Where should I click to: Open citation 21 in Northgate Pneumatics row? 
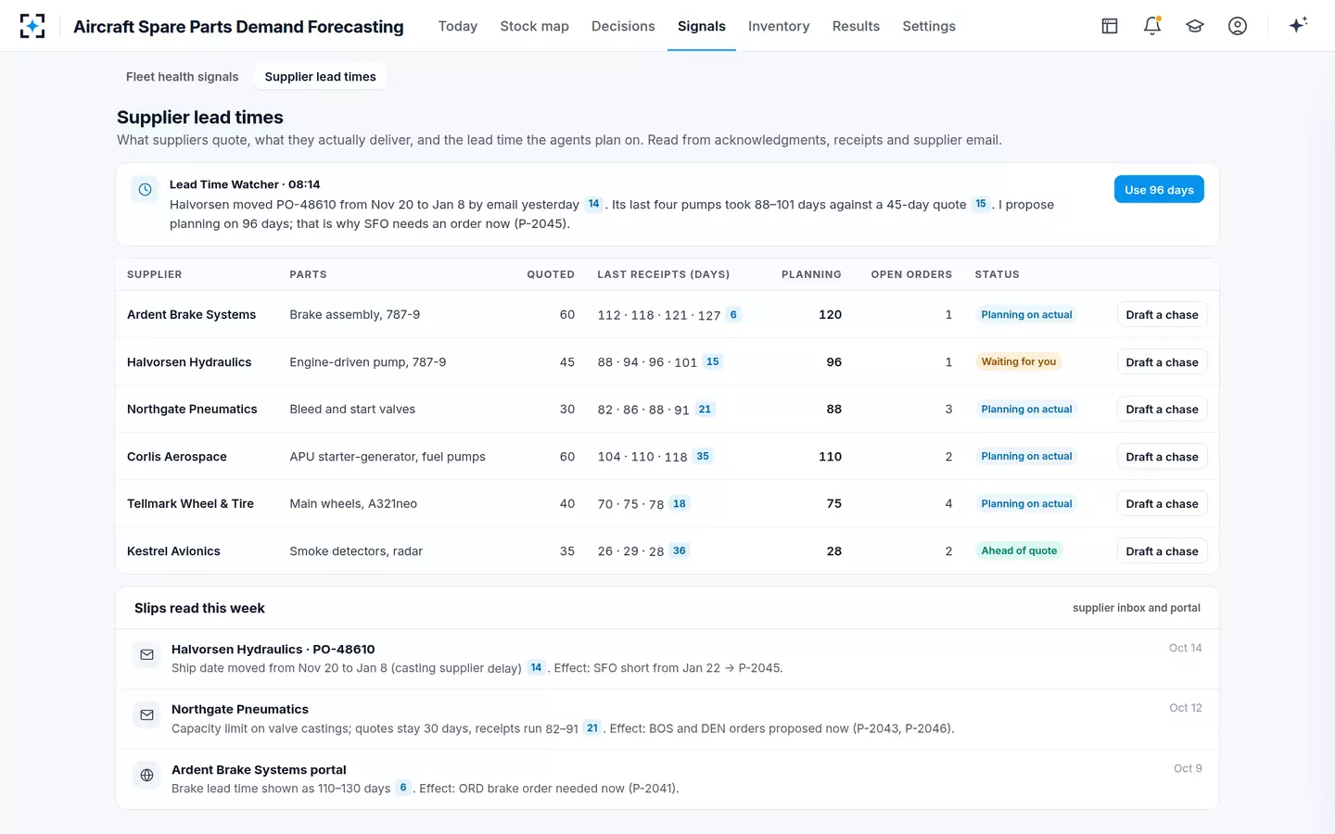pyautogui.click(x=705, y=409)
